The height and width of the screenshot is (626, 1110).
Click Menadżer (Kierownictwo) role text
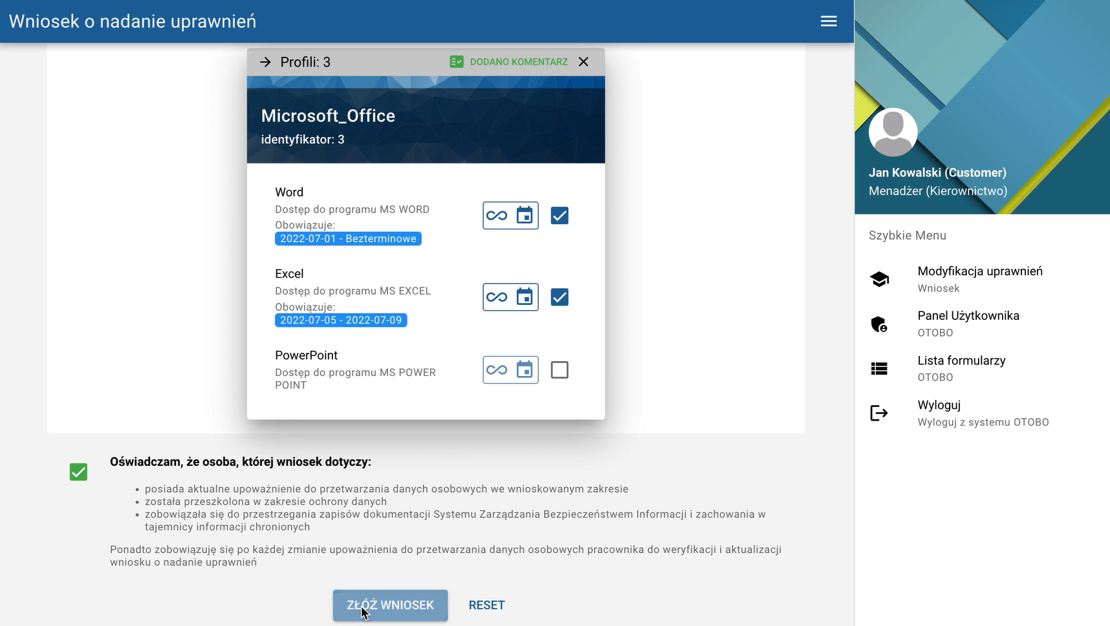pos(938,191)
